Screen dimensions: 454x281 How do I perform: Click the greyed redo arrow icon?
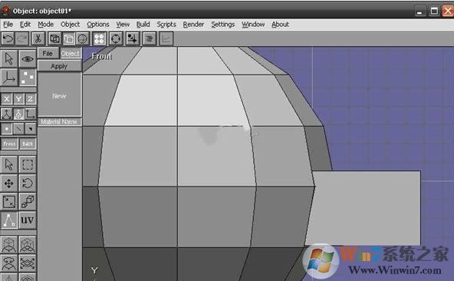22,38
